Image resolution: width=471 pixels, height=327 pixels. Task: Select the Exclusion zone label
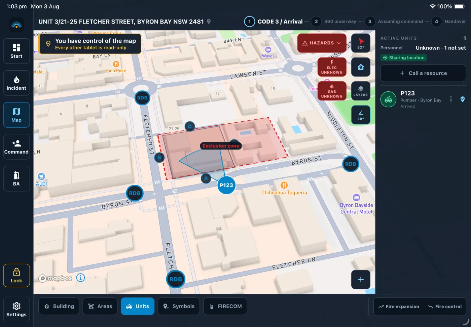pos(221,146)
